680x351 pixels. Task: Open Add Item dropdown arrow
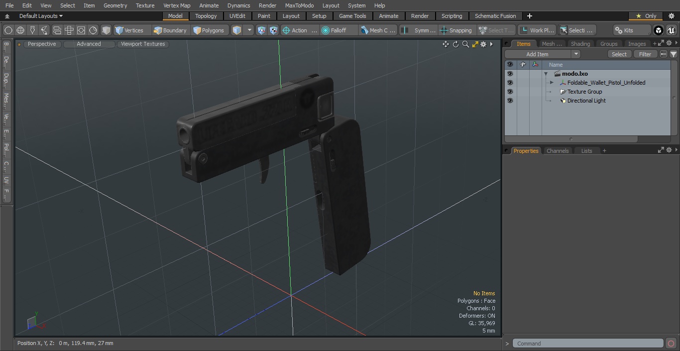point(576,54)
